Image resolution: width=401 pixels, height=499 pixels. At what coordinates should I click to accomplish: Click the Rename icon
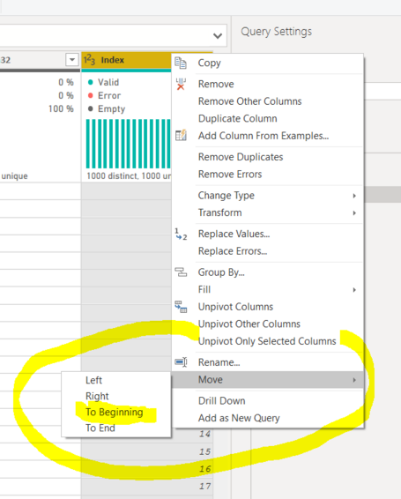(x=181, y=362)
